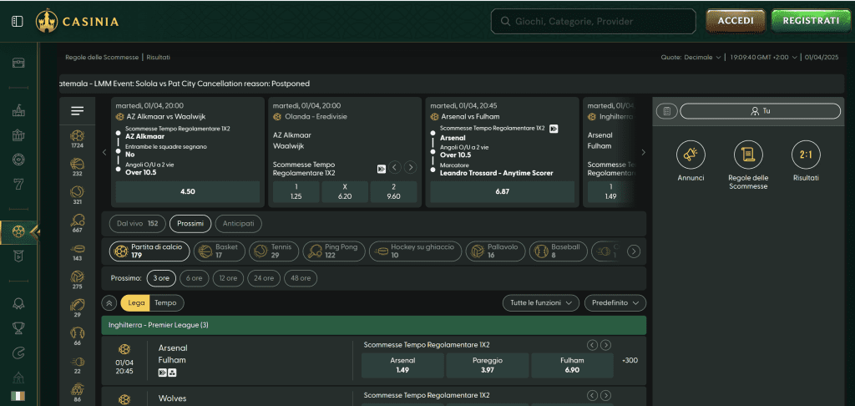
Task: Select the highlighted sports ball sidebar icon
Action: pyautogui.click(x=18, y=232)
